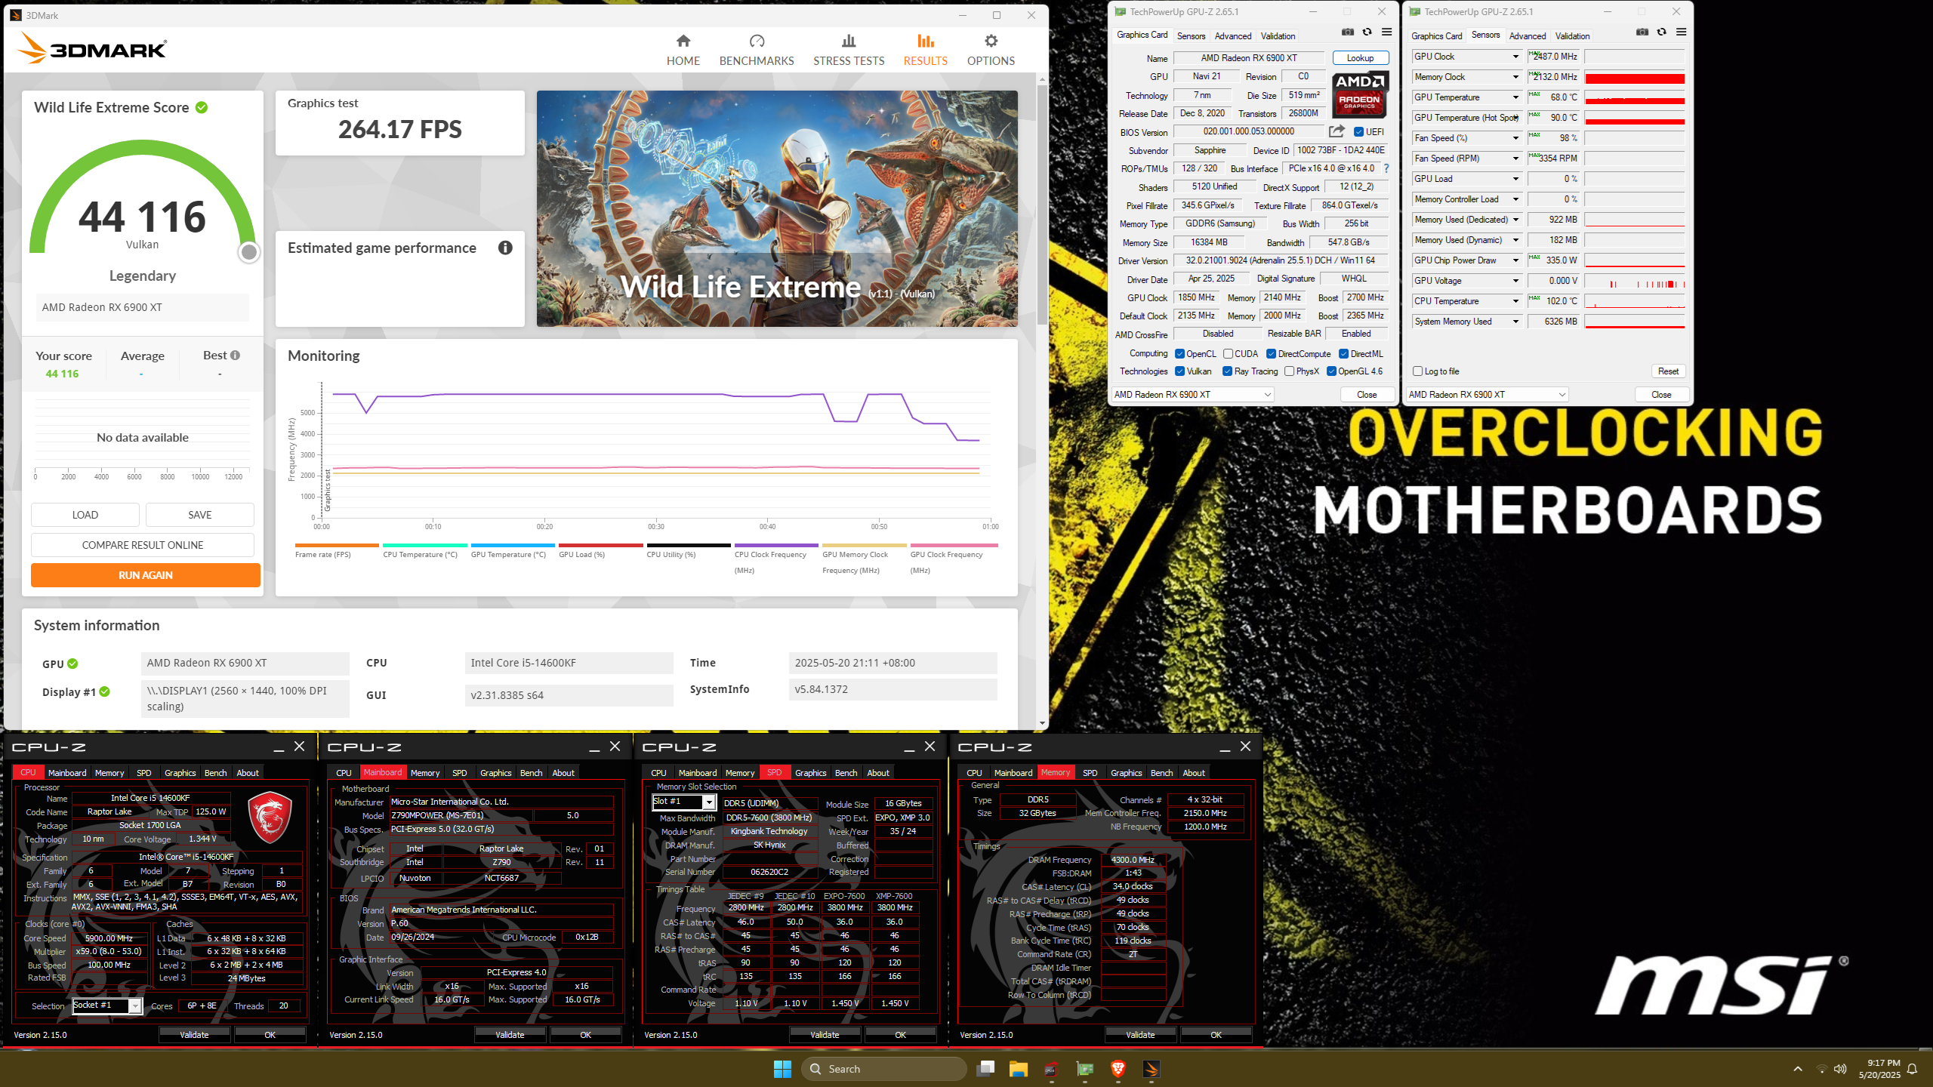Open Task View on the taskbar
The image size is (1933, 1087).
click(985, 1069)
